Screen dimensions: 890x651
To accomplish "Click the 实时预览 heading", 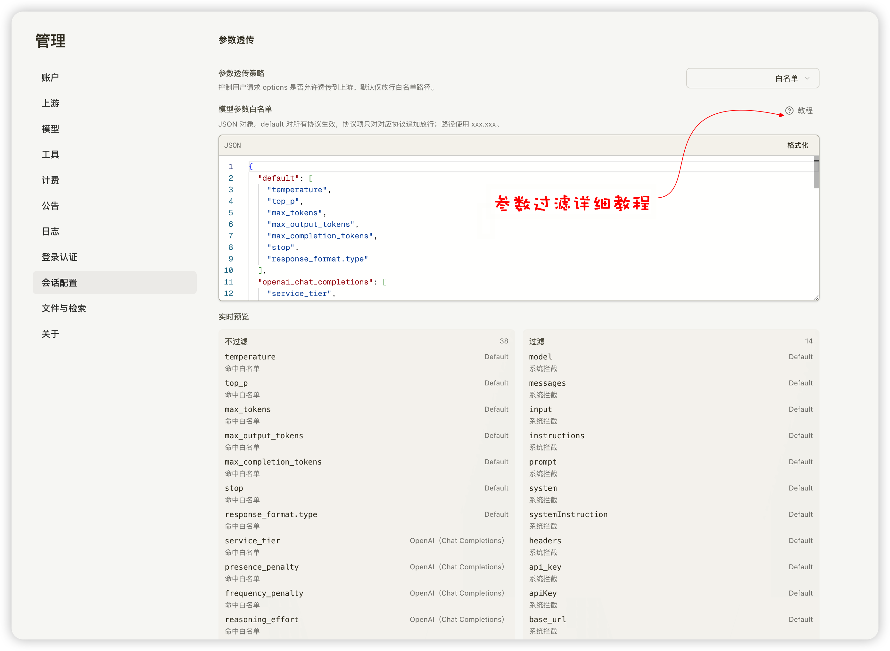I will tap(234, 317).
